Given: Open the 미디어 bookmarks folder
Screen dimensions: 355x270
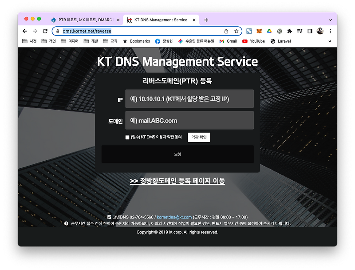Looking at the screenshot, I should 70,41.
